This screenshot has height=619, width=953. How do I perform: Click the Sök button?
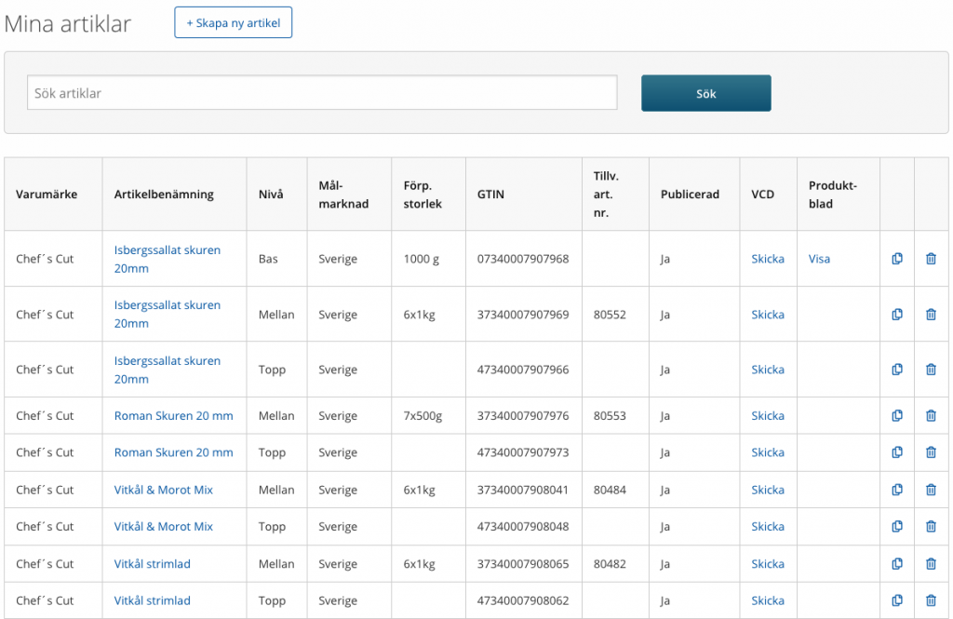point(706,93)
